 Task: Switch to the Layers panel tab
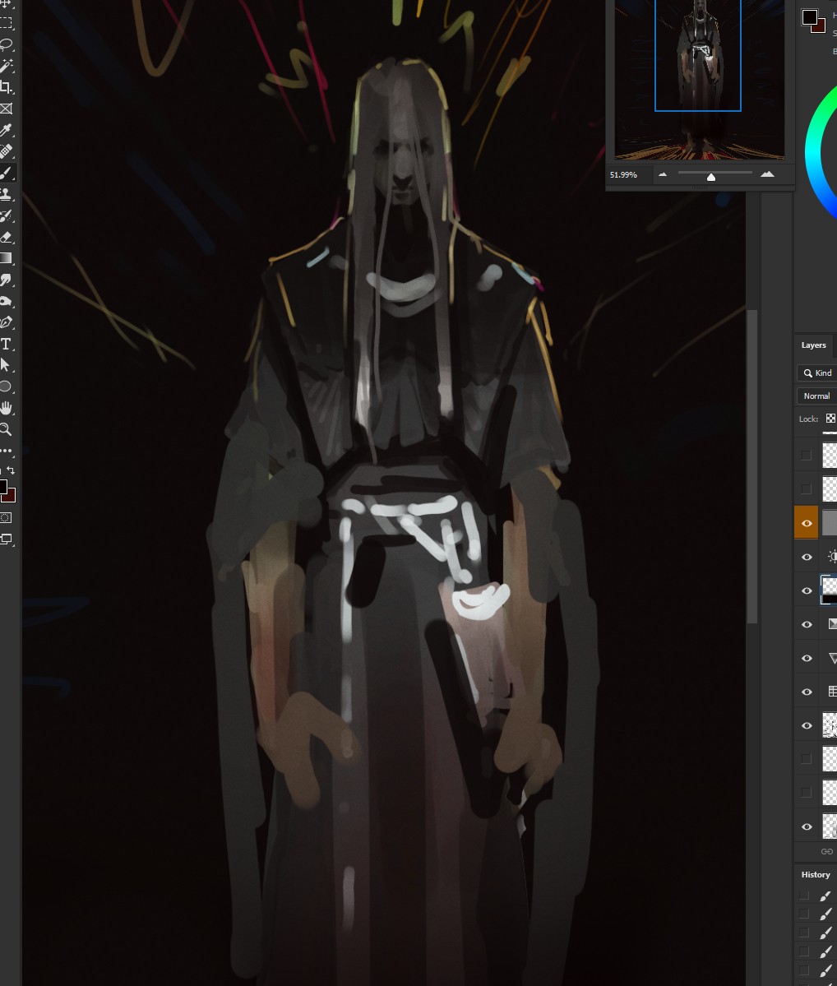pyautogui.click(x=813, y=345)
